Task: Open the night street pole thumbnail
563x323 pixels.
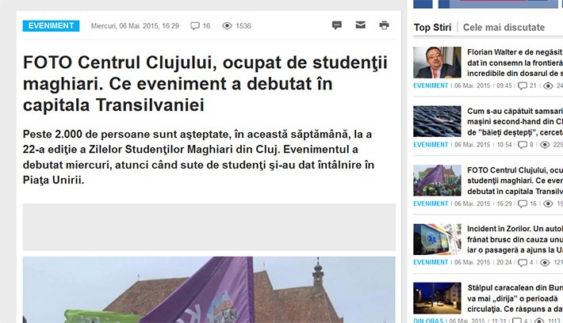Action: (x=437, y=298)
